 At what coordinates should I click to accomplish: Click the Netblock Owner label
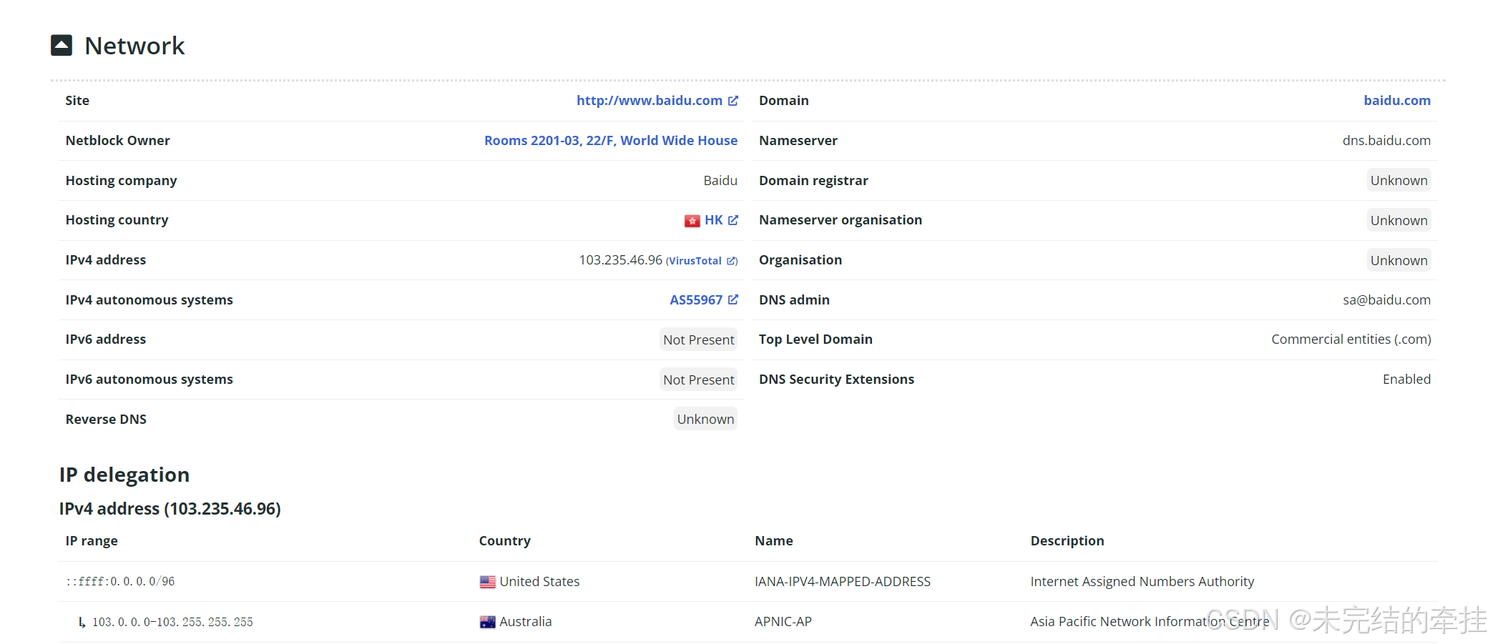pyautogui.click(x=117, y=141)
